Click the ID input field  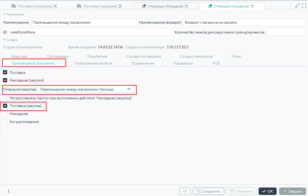(x=90, y=32)
